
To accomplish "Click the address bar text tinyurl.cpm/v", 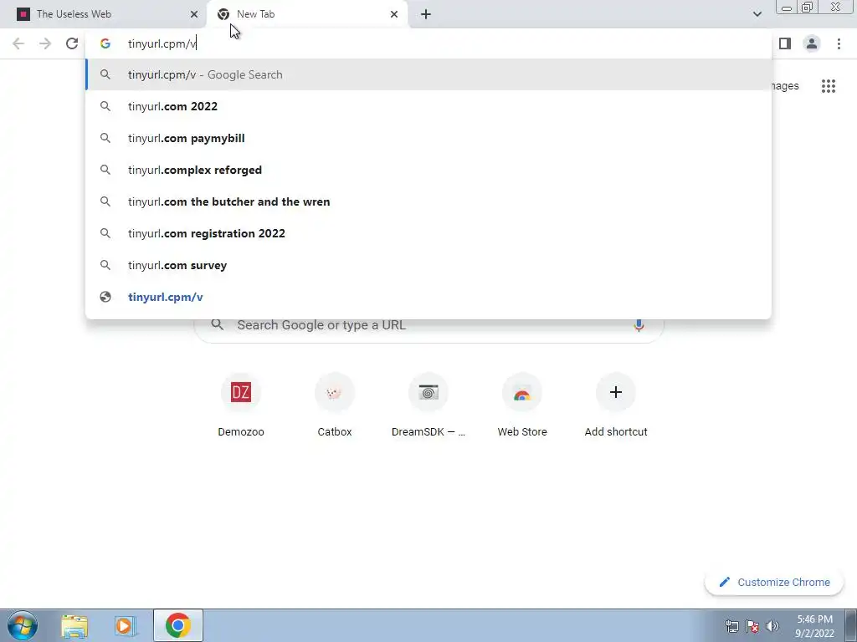I will tap(162, 43).
